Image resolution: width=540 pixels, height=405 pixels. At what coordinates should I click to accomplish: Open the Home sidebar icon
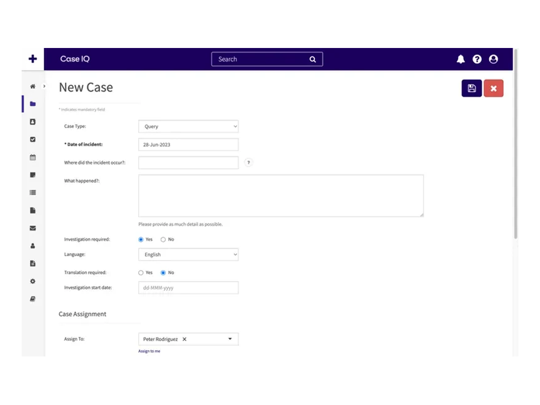pos(33,86)
